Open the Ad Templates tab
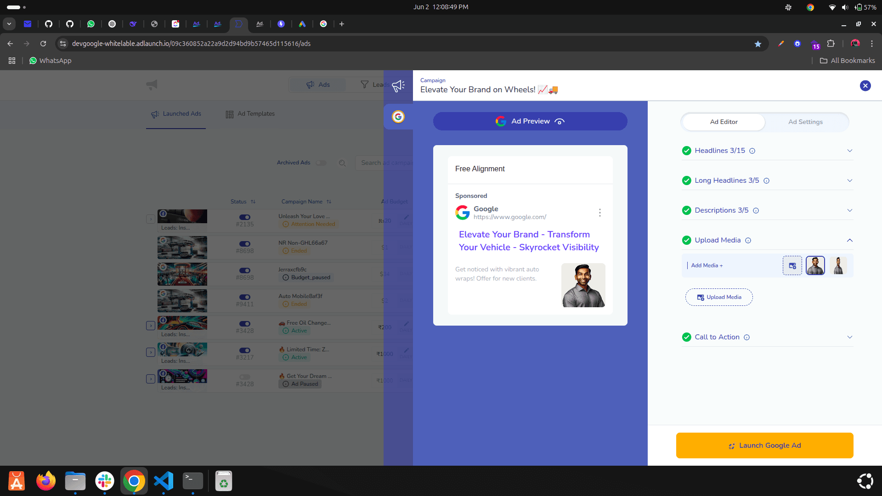This screenshot has width=882, height=496. point(250,114)
